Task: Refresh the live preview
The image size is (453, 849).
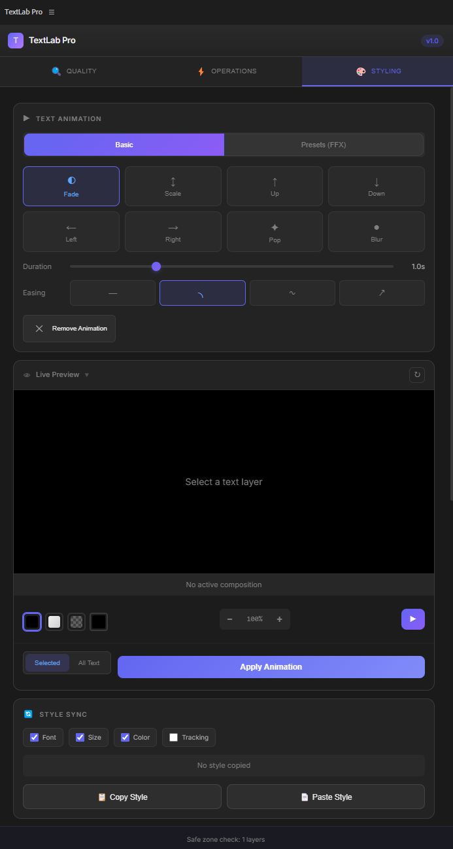Action: point(416,375)
